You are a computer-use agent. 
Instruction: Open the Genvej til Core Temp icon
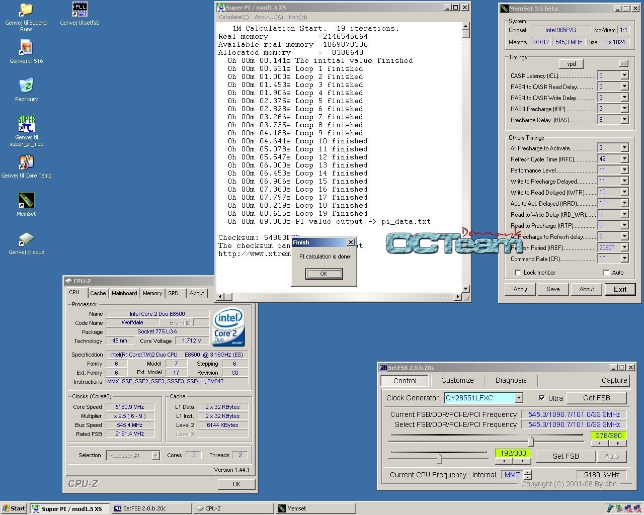26,162
